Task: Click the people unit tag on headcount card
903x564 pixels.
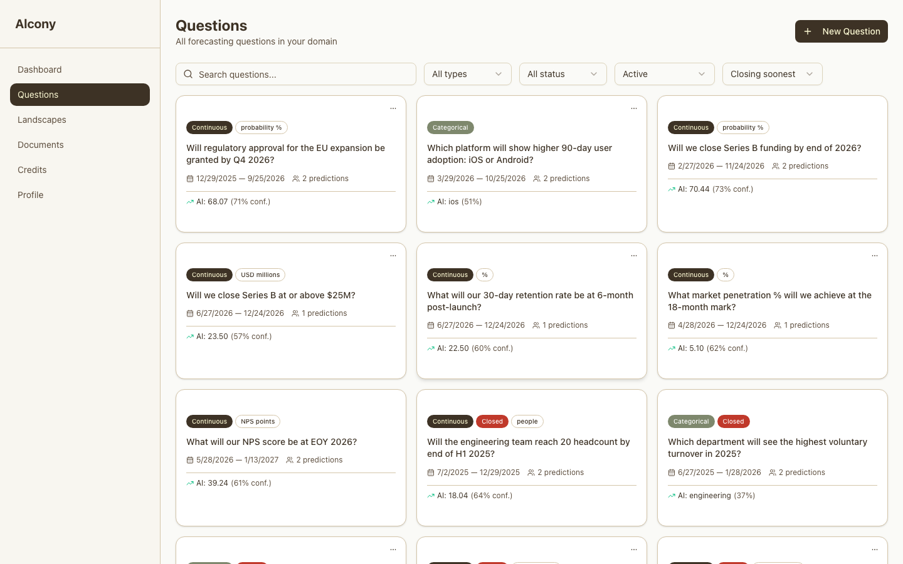Action: point(527,422)
